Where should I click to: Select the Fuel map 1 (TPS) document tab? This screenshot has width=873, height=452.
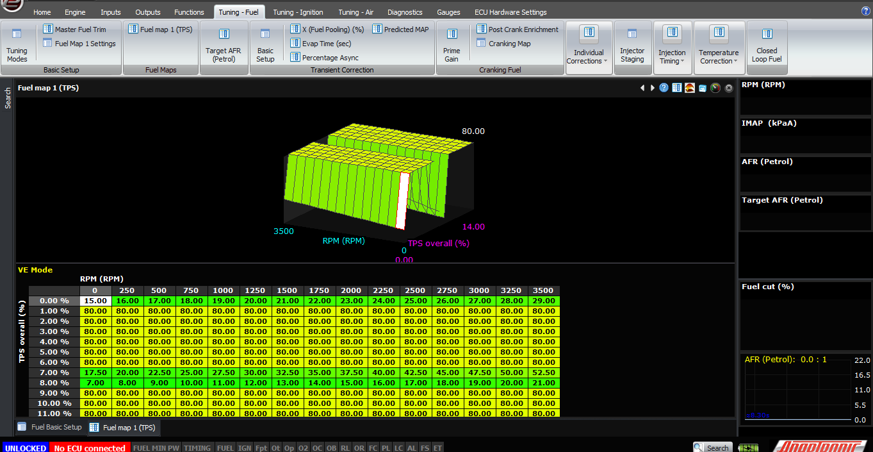point(122,427)
